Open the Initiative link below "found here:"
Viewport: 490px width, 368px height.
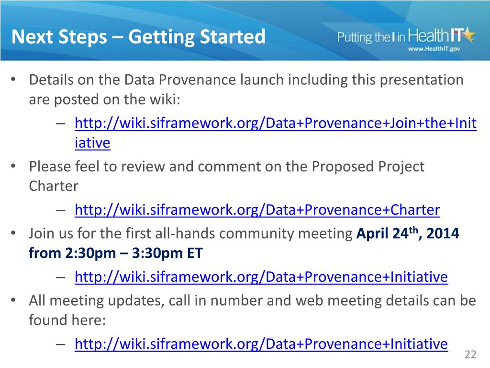click(x=261, y=344)
